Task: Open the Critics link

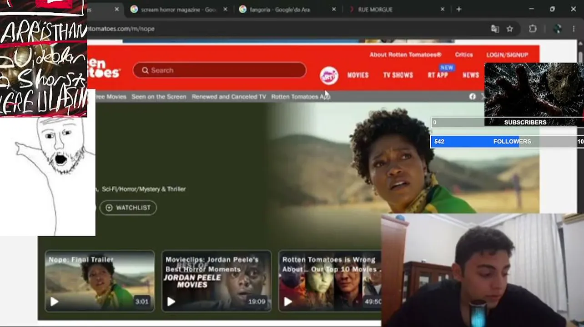Action: (x=464, y=54)
